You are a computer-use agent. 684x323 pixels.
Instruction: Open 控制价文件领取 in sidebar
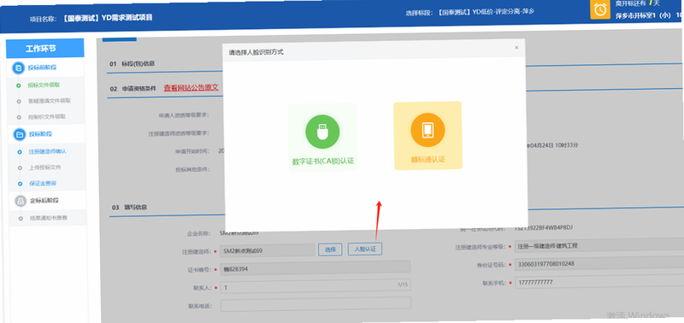[x=47, y=117]
